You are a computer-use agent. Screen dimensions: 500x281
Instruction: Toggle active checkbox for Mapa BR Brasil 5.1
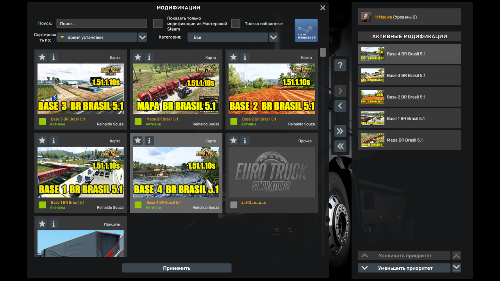(138, 121)
